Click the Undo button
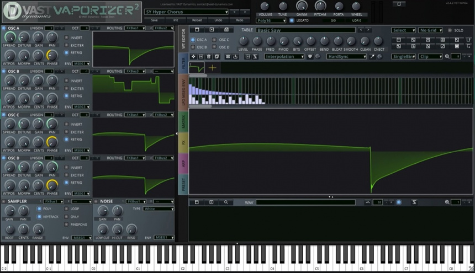The image size is (475, 273). coord(218,20)
